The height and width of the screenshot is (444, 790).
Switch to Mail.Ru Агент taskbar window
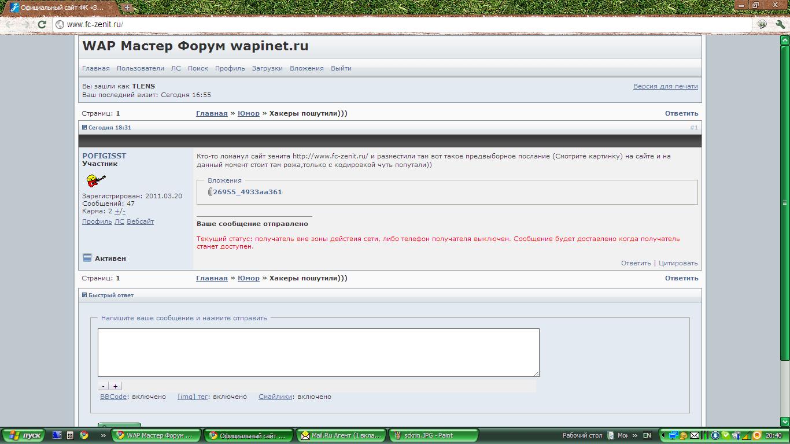coord(341,435)
